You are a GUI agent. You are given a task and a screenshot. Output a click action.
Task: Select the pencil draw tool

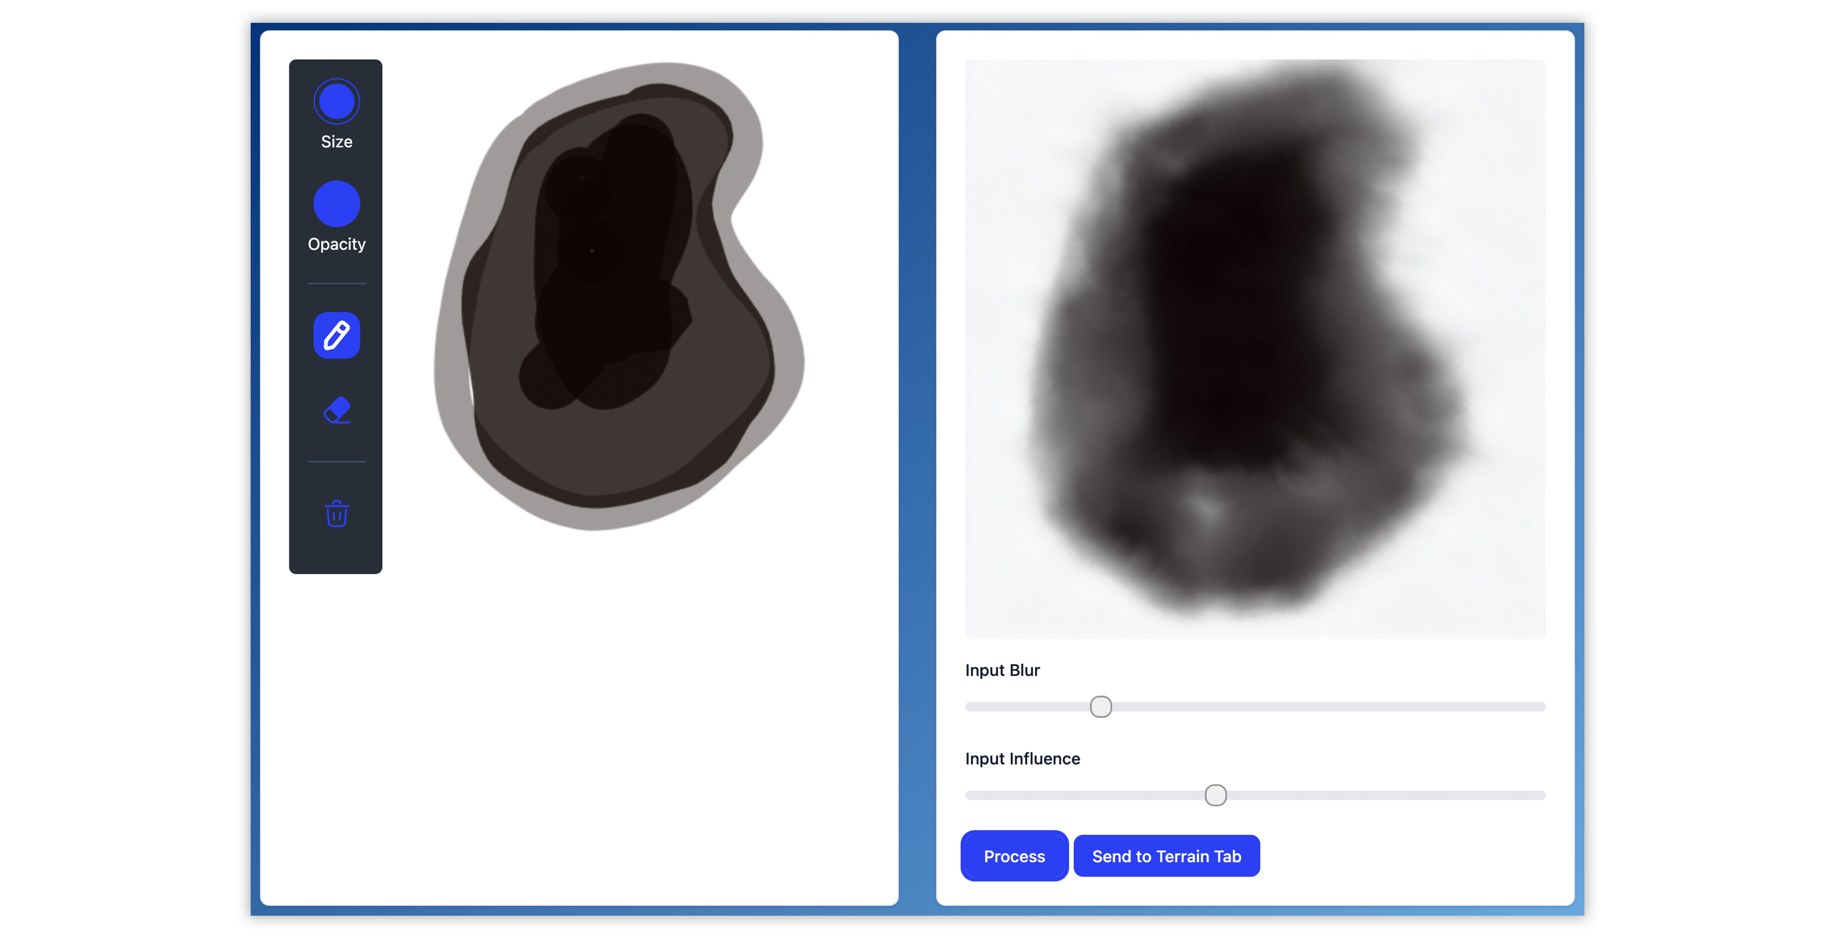tap(336, 335)
